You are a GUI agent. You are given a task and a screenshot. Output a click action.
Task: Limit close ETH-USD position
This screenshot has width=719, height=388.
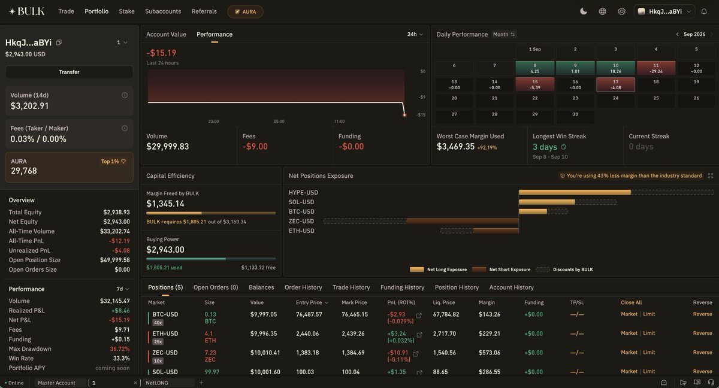[649, 334]
